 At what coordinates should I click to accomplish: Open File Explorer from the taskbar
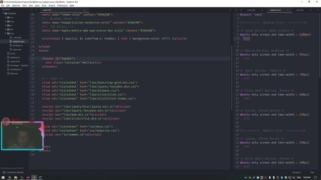click(16, 177)
